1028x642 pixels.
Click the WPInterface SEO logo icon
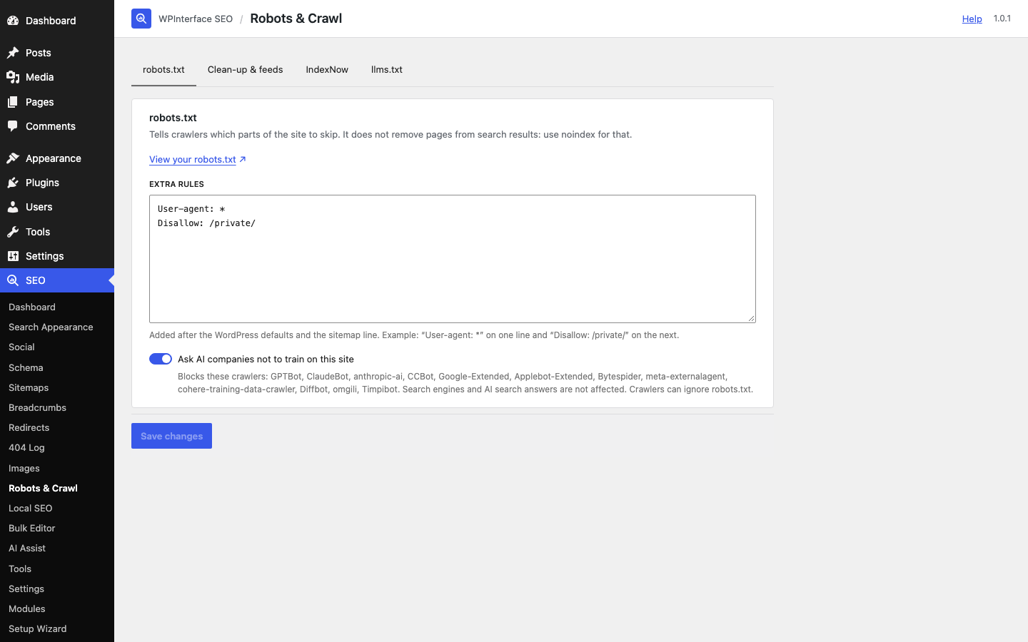point(141,19)
